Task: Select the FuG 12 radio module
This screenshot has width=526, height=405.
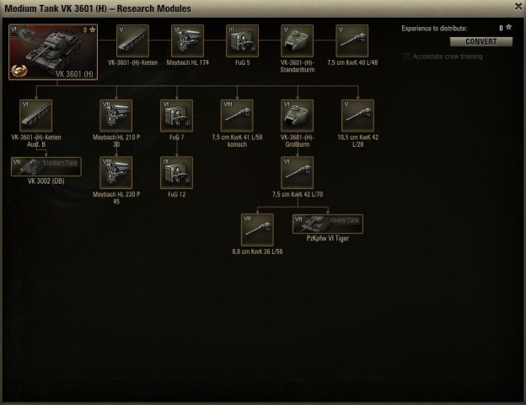Action: coord(176,173)
